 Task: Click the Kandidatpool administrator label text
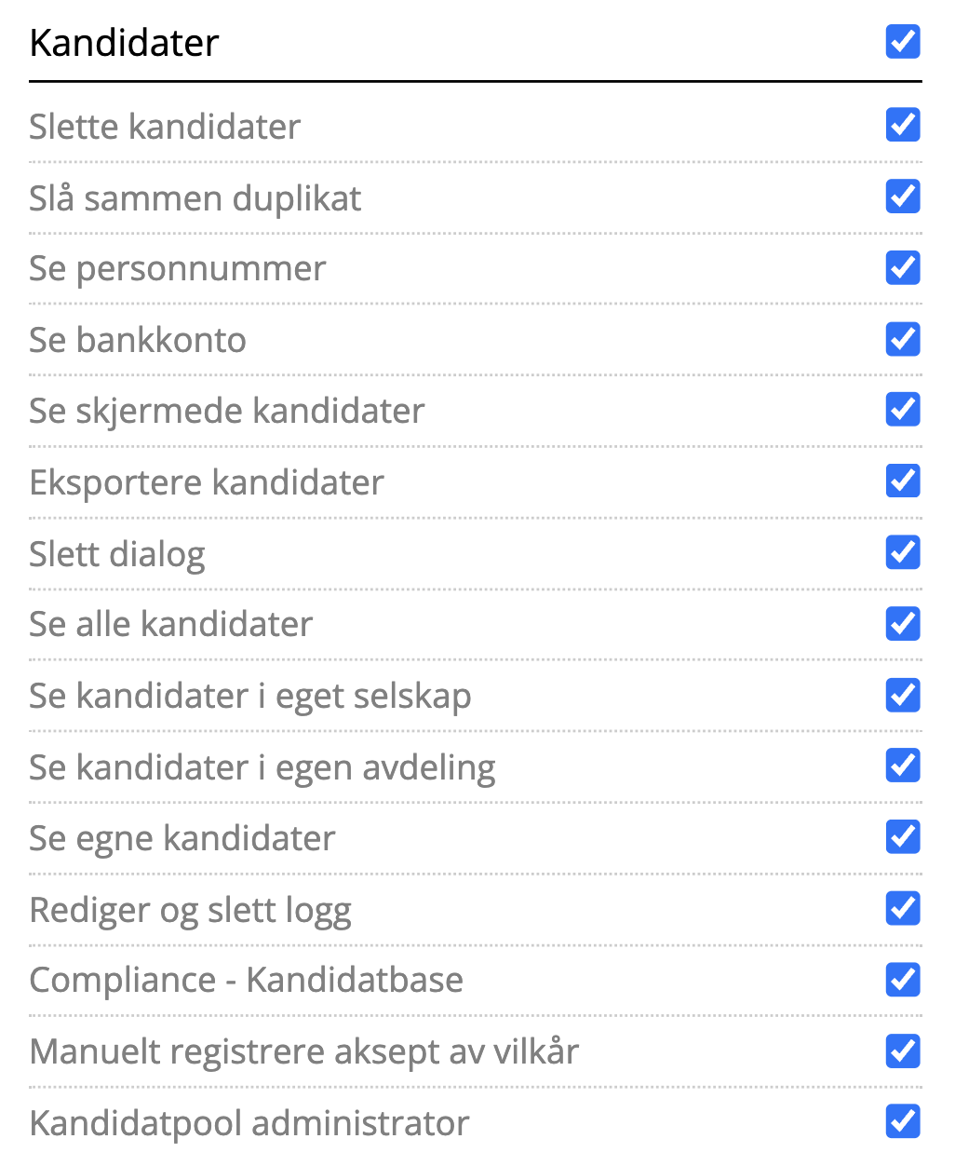249,1123
